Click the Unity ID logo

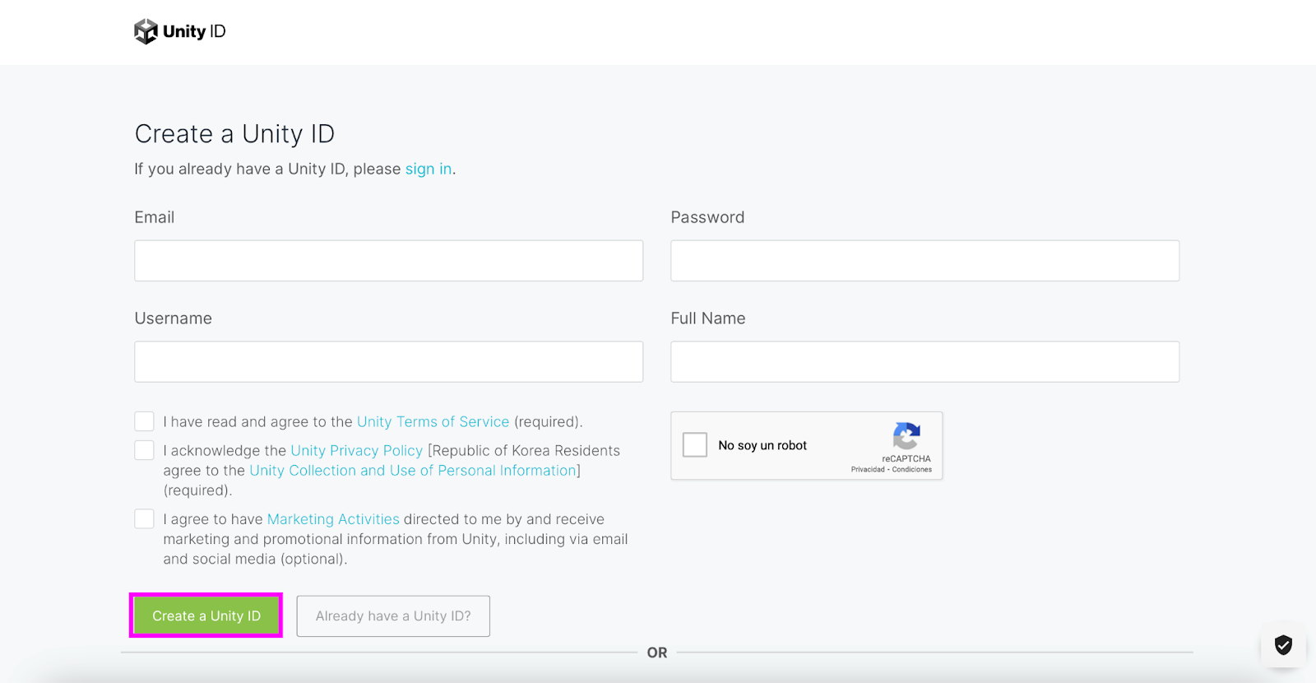(179, 31)
